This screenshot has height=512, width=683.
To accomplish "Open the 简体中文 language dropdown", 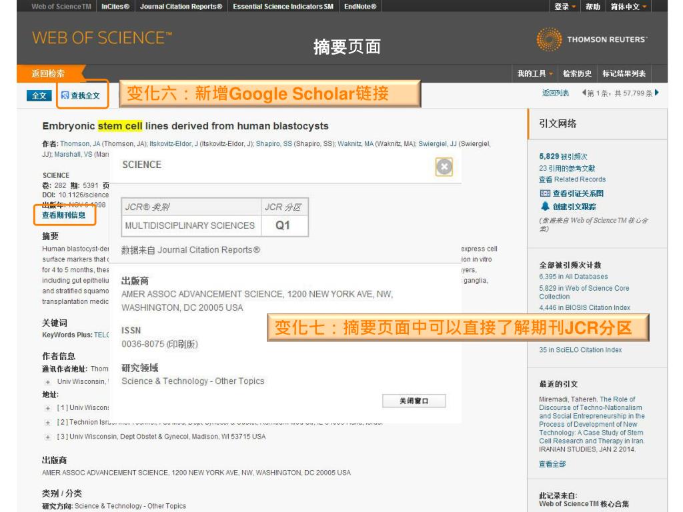I will pos(628,7).
